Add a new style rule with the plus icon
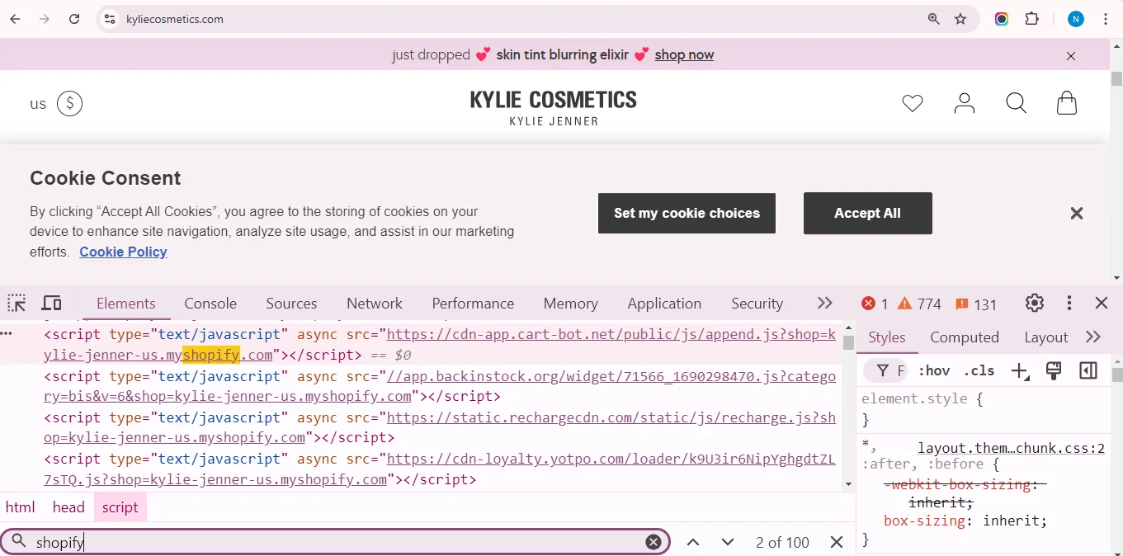The width and height of the screenshot is (1123, 556). tap(1020, 370)
